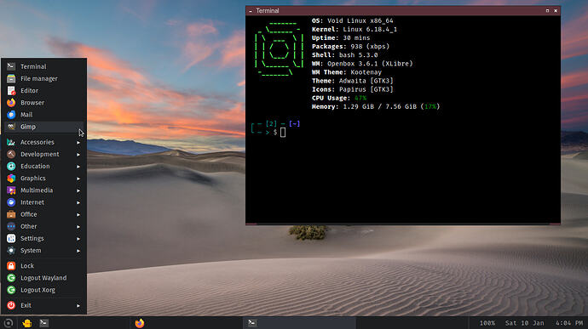Expand the Internet category
This screenshot has height=329, width=588.
tap(43, 202)
